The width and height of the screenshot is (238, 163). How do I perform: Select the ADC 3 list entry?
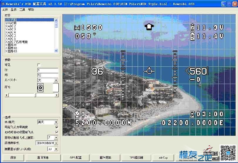pyautogui.click(x=29, y=29)
